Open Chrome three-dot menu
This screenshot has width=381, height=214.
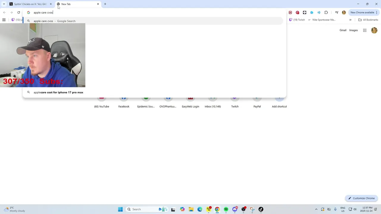(x=377, y=12)
